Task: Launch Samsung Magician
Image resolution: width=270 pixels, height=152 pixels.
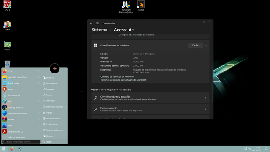Action: pyautogui.click(x=20, y=107)
